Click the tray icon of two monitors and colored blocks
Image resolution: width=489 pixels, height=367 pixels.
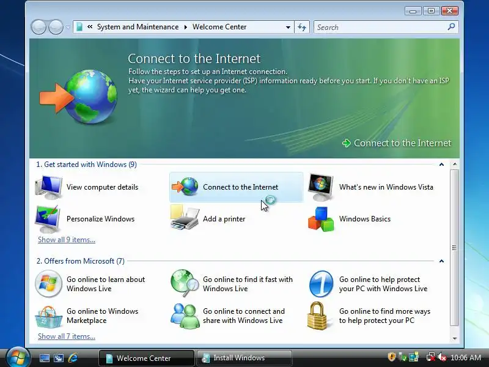coord(414,357)
